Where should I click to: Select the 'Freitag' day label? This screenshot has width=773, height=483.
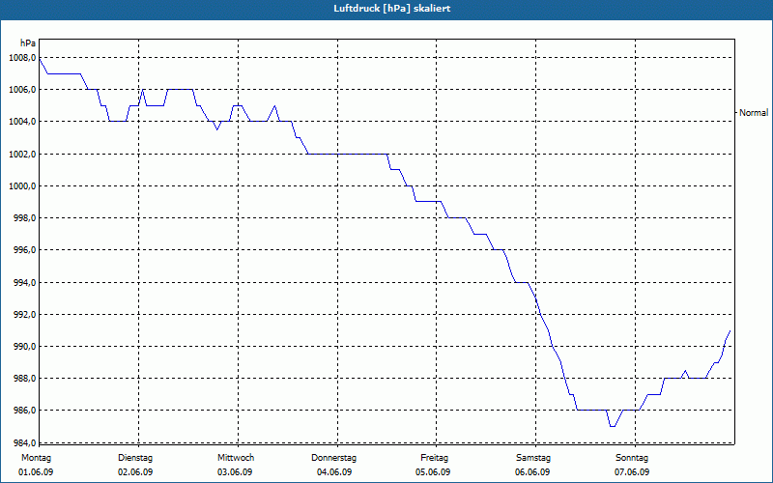click(x=434, y=458)
